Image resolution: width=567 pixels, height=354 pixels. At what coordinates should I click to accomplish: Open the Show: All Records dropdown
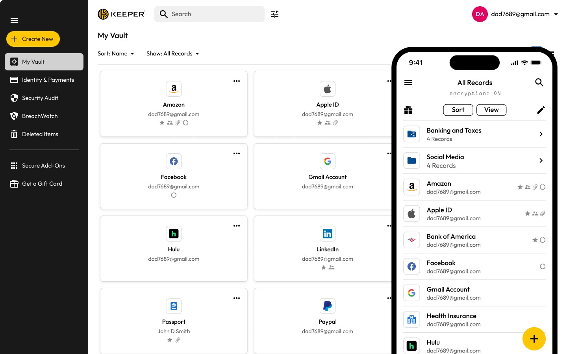(x=172, y=53)
